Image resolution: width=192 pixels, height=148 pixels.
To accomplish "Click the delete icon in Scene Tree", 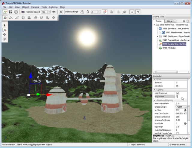I will 188,21.
